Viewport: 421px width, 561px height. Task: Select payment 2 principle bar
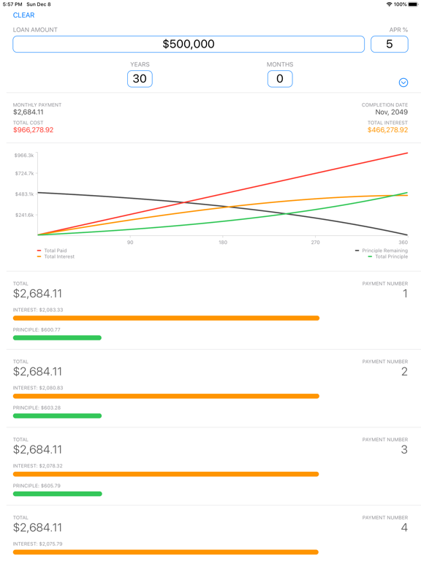point(57,416)
